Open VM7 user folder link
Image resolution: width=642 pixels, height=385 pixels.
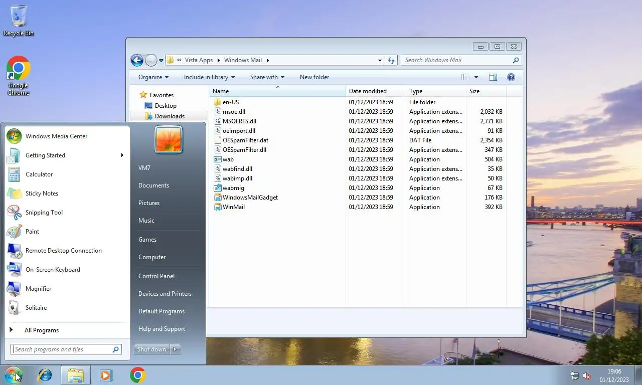point(144,168)
